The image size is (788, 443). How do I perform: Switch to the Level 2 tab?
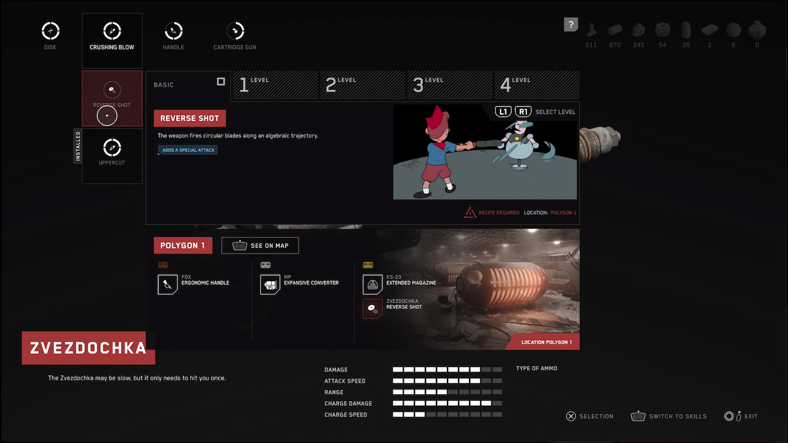(363, 85)
